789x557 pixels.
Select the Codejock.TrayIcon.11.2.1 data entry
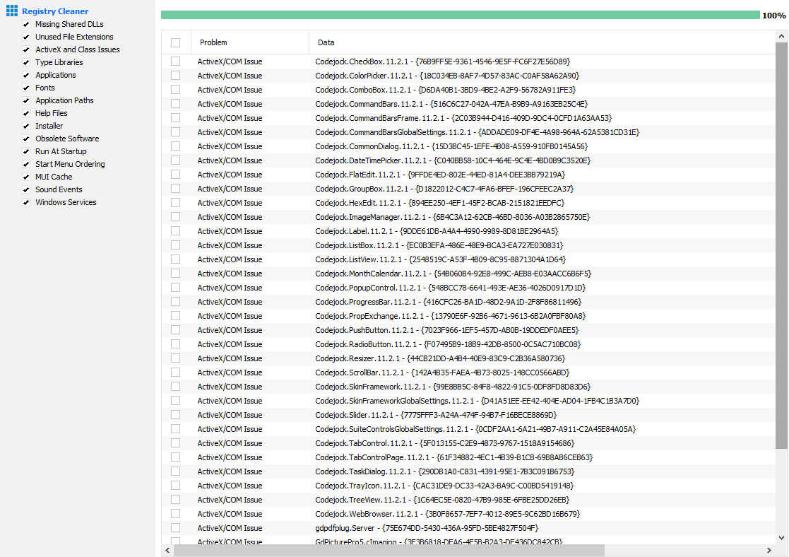point(444,486)
